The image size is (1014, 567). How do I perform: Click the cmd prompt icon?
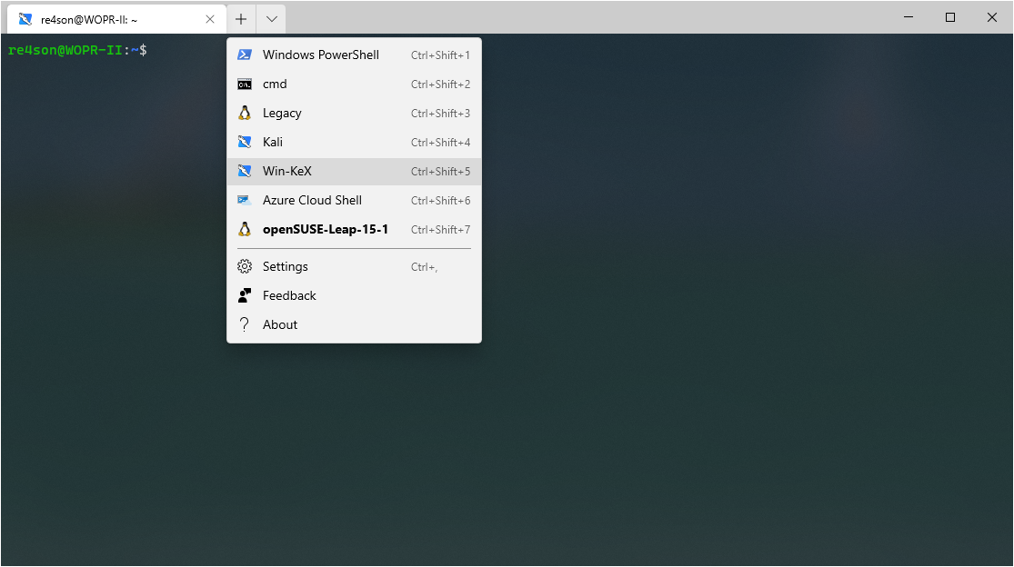(244, 84)
